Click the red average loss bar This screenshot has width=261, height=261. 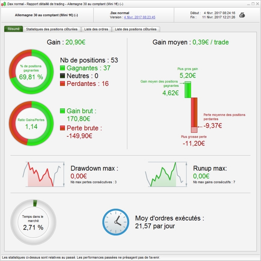coord(194,115)
